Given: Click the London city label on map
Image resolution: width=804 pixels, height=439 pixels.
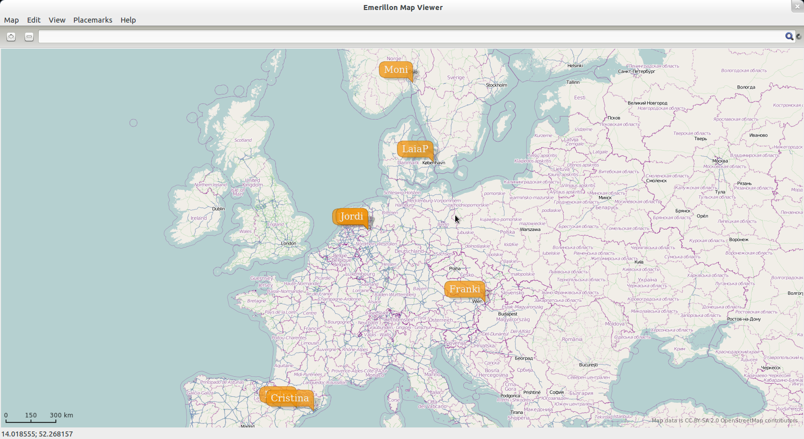Looking at the screenshot, I should coord(288,244).
